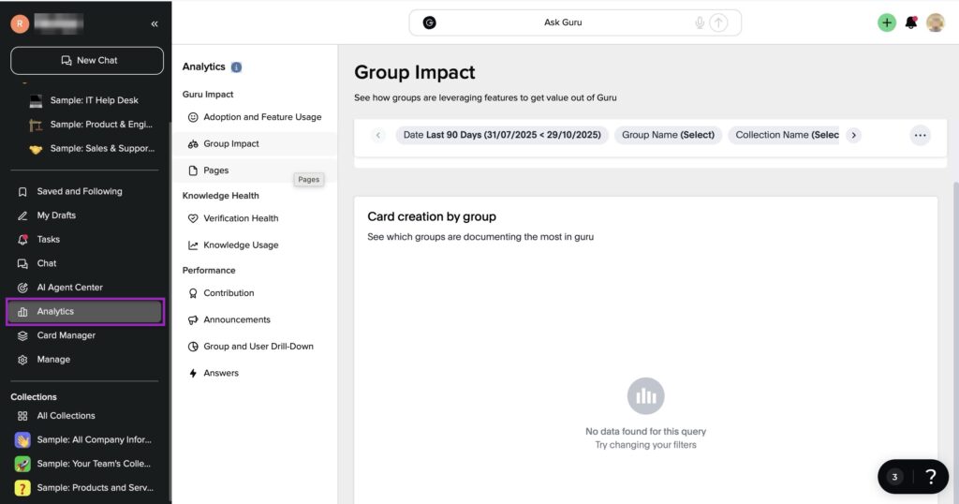Click the notification count badge 3
Viewport: 959px width, 504px height.
pos(894,477)
